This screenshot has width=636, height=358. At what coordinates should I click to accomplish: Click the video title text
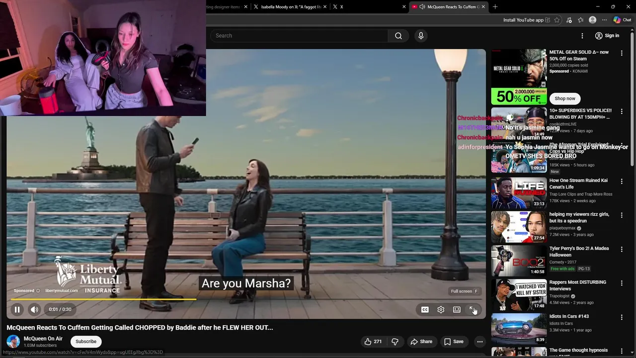[140, 328]
